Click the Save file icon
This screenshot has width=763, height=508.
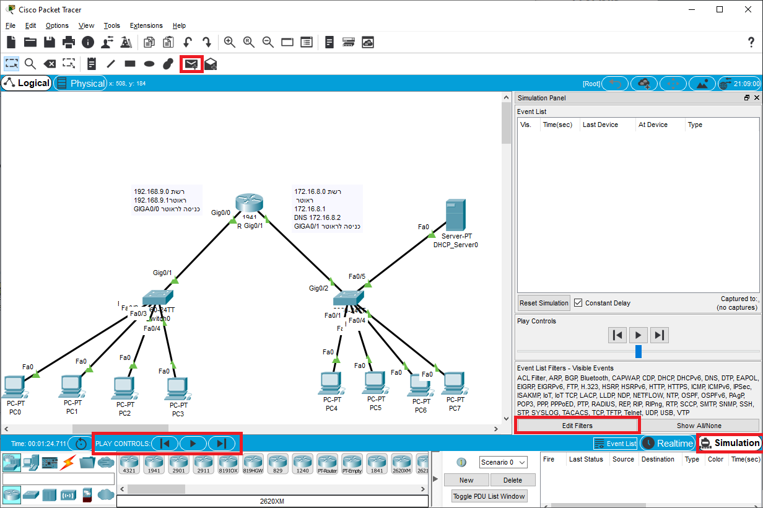tap(50, 42)
